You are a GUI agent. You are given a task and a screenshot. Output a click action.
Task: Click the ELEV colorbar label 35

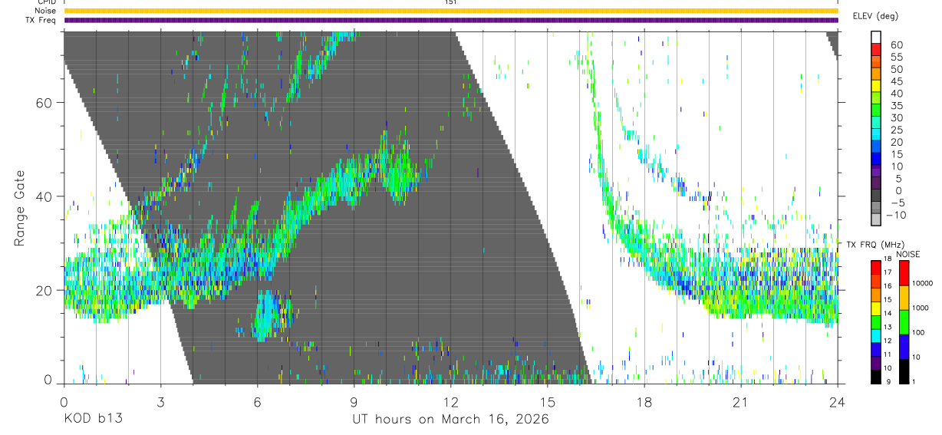click(x=896, y=105)
